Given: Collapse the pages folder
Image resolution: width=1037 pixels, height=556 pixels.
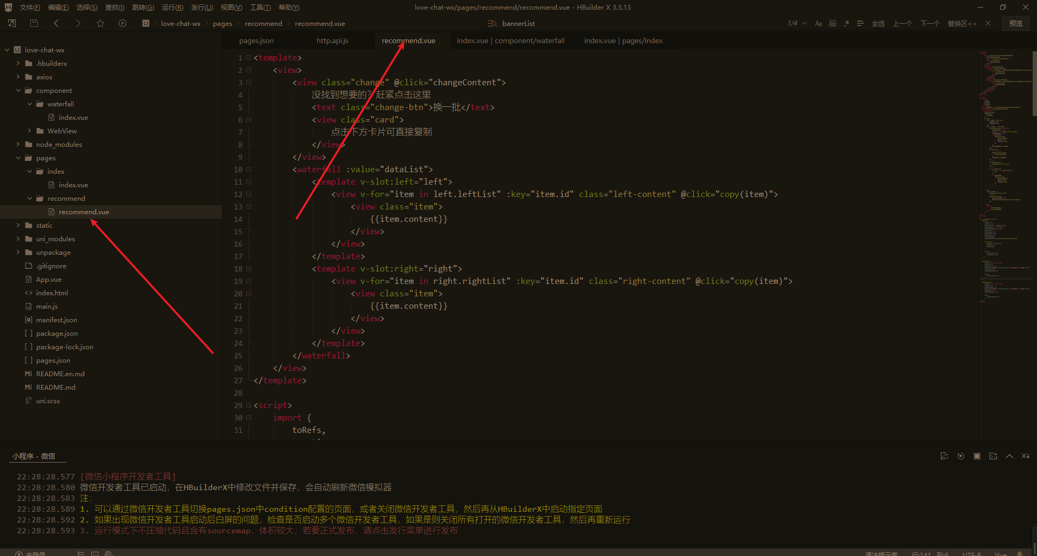Looking at the screenshot, I should 18,158.
